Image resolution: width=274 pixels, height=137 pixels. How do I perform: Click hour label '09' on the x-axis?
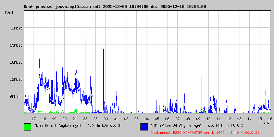coord(198,119)
